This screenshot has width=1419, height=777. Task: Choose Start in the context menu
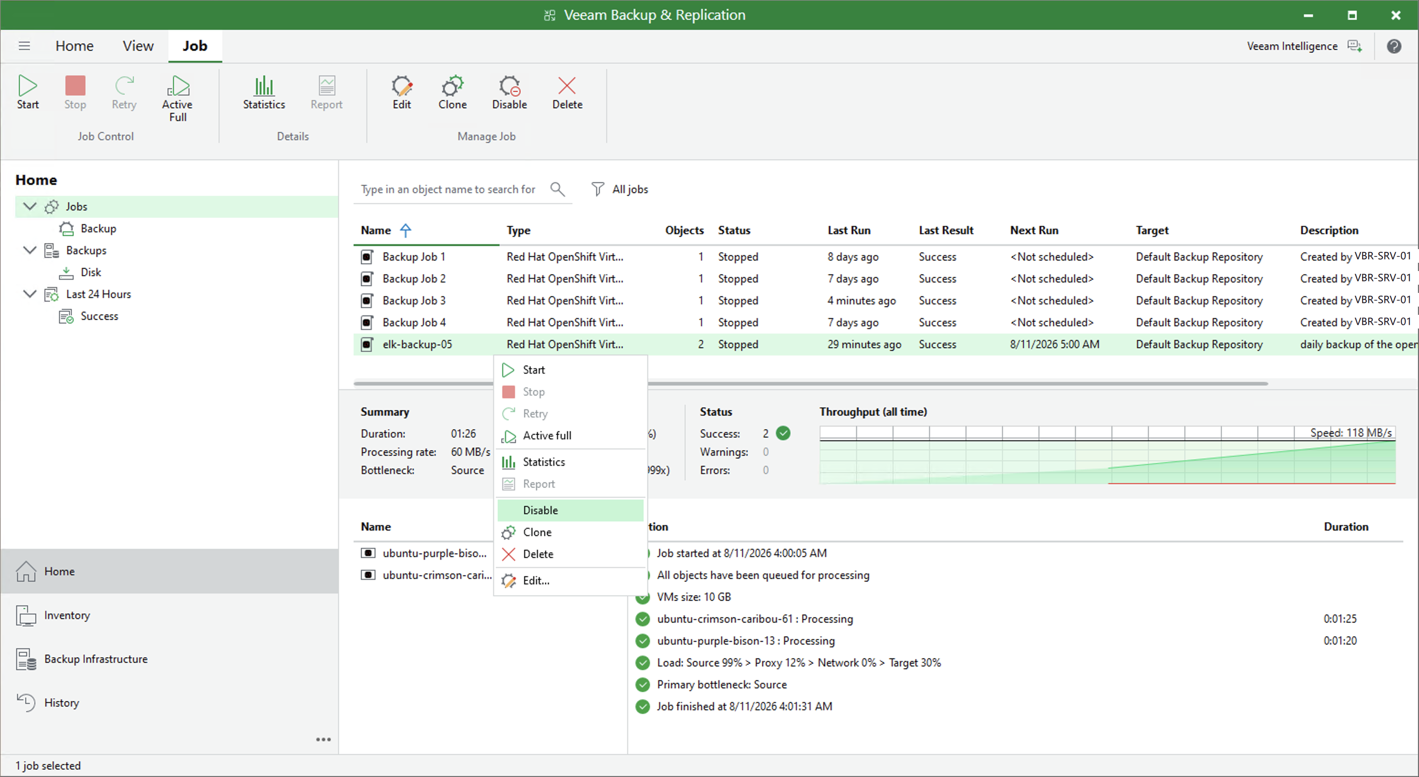point(570,370)
